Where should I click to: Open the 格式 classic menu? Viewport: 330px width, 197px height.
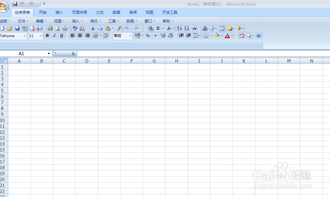click(95, 21)
